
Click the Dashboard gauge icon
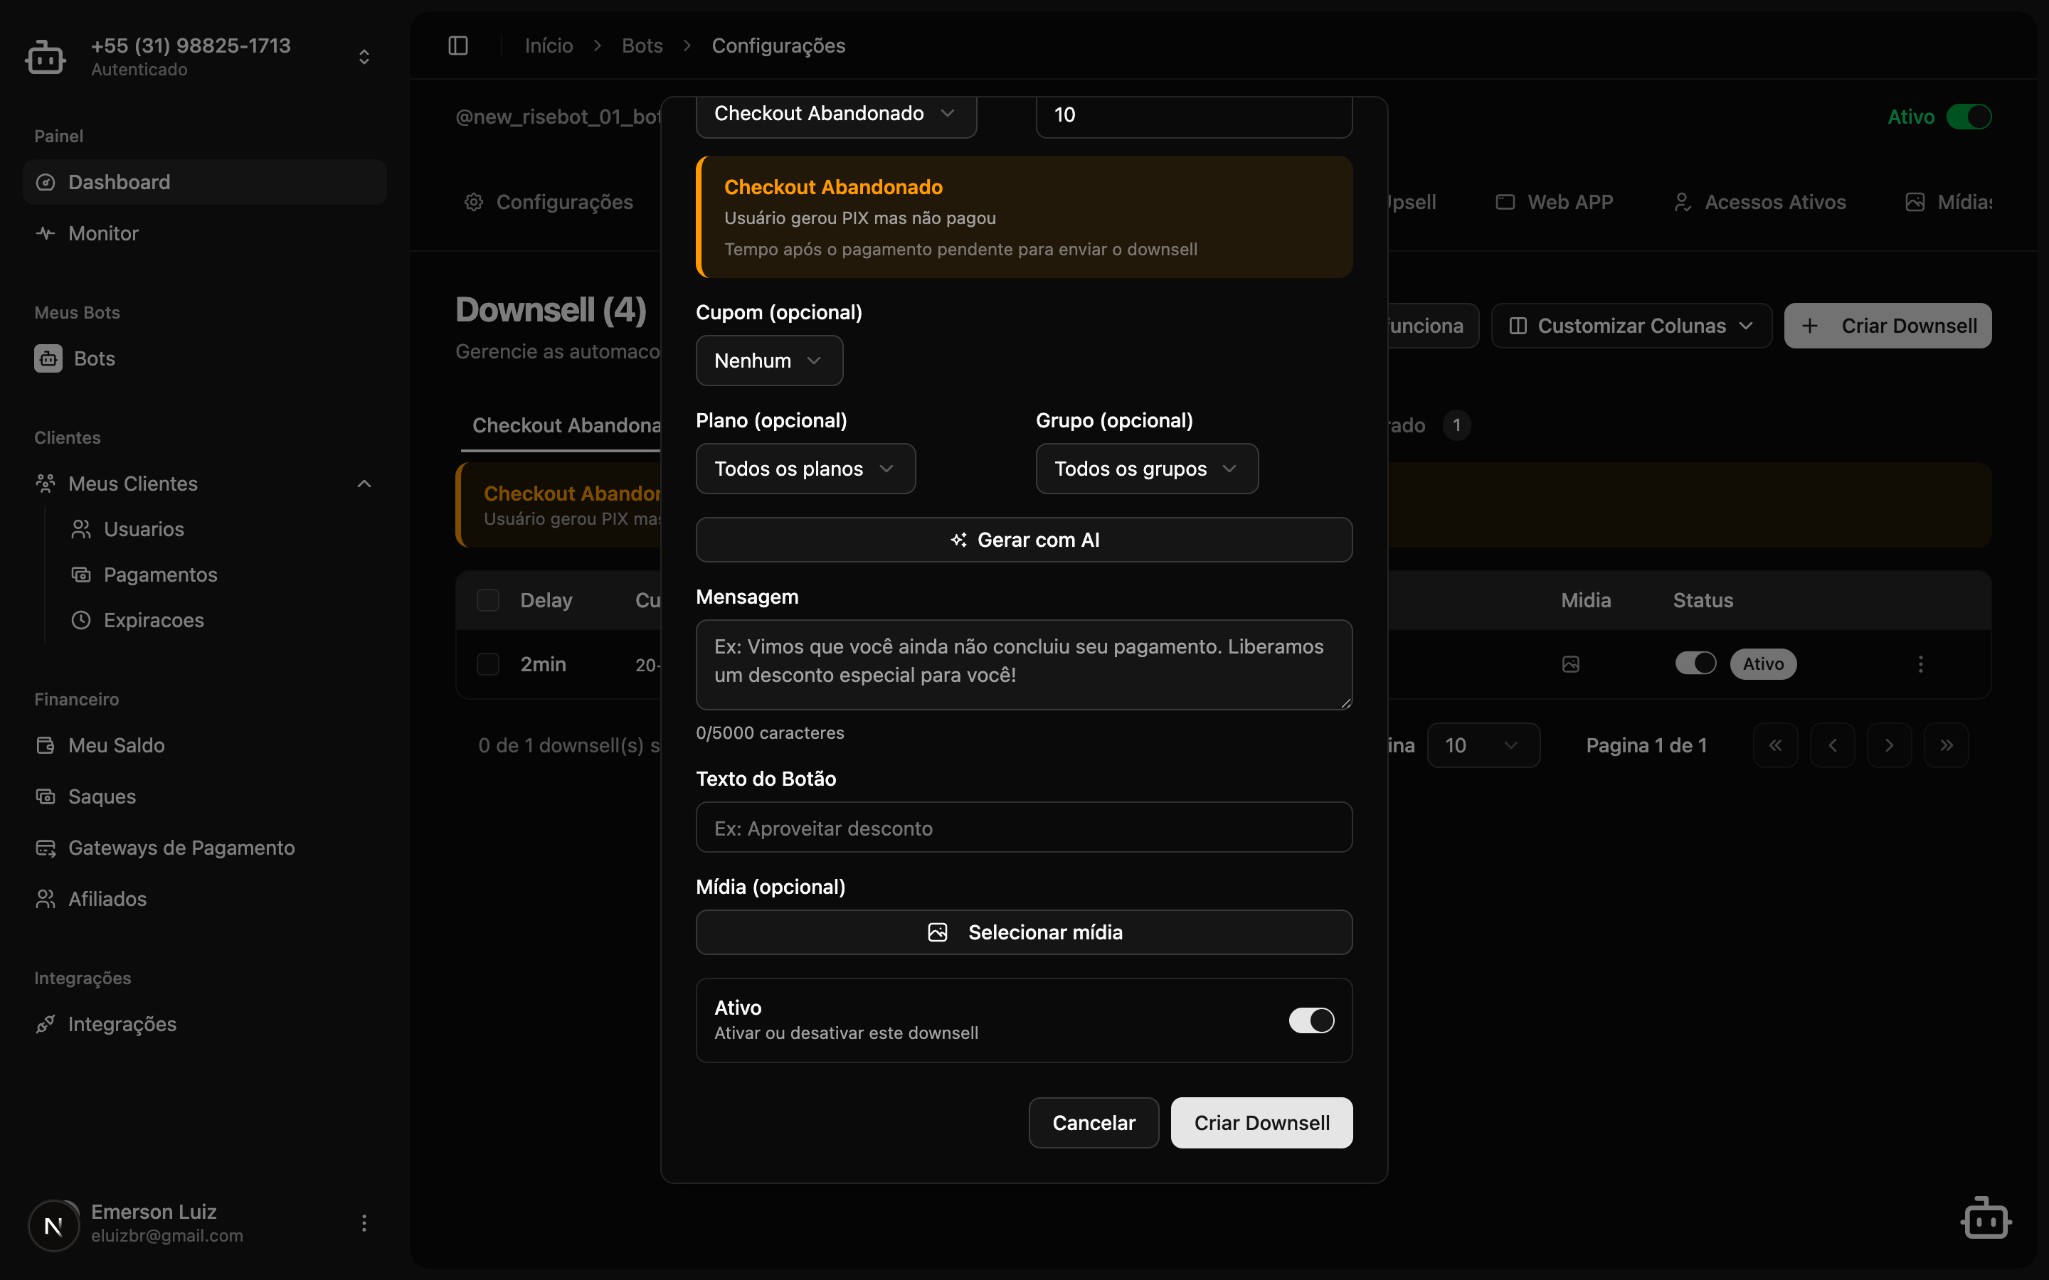(x=46, y=182)
